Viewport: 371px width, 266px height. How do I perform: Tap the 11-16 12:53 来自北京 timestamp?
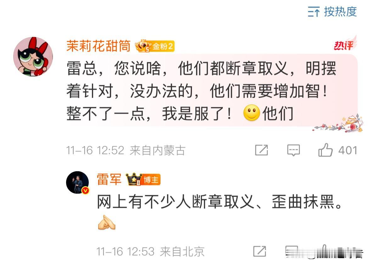150,252
